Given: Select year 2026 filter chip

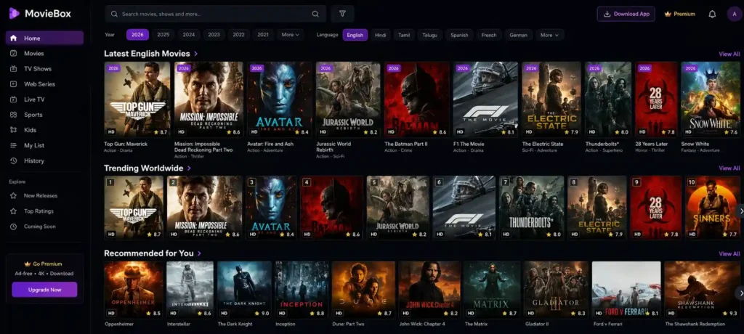Looking at the screenshot, I should click(x=137, y=35).
